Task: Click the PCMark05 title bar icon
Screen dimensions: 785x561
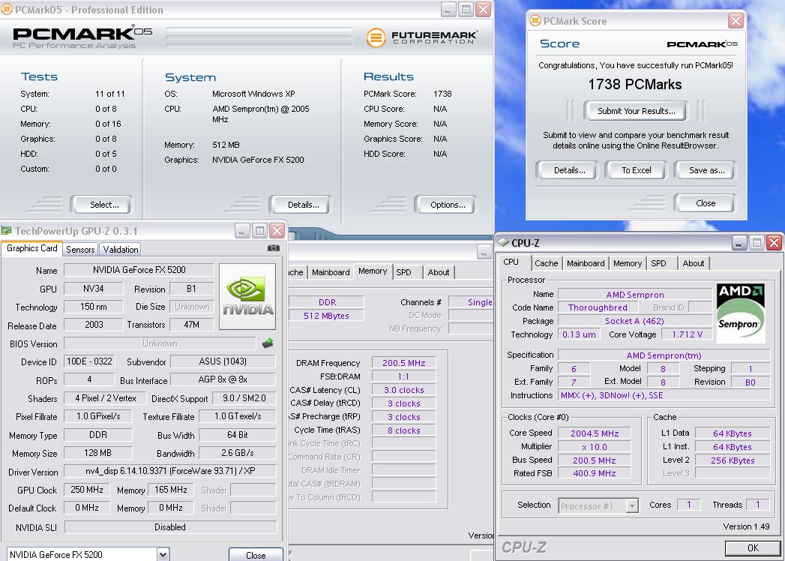Action: tap(7, 10)
